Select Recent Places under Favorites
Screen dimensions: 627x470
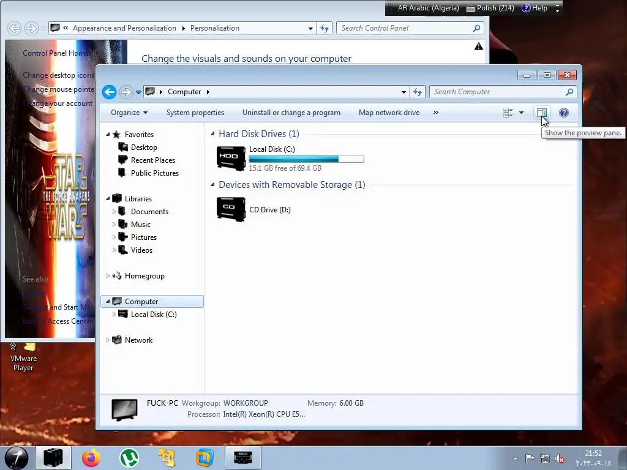152,160
